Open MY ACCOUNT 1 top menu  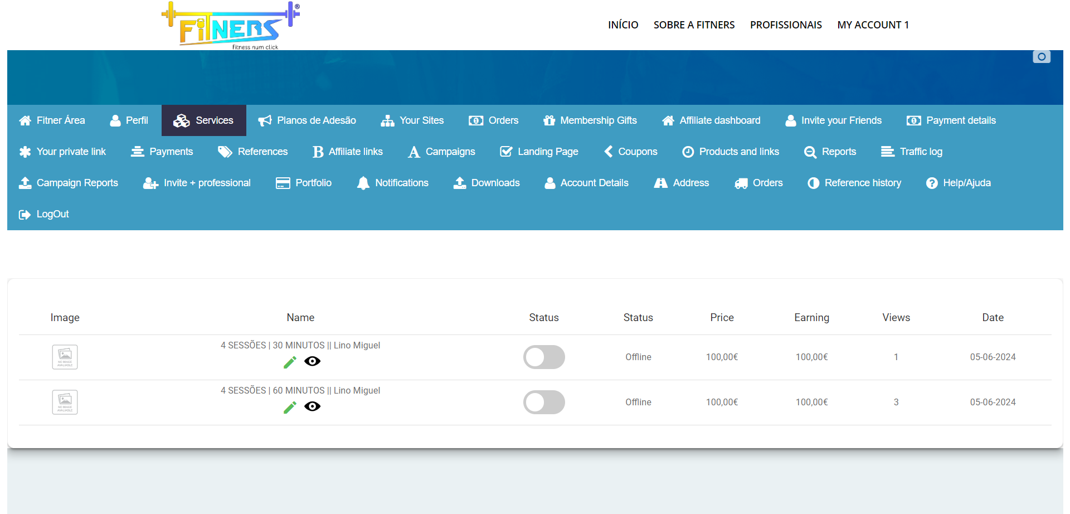point(873,25)
